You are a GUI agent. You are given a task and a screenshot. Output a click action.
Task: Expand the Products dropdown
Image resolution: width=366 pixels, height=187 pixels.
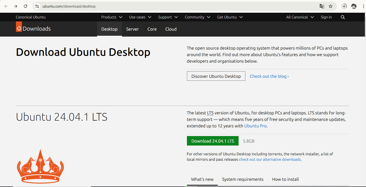coord(111,17)
